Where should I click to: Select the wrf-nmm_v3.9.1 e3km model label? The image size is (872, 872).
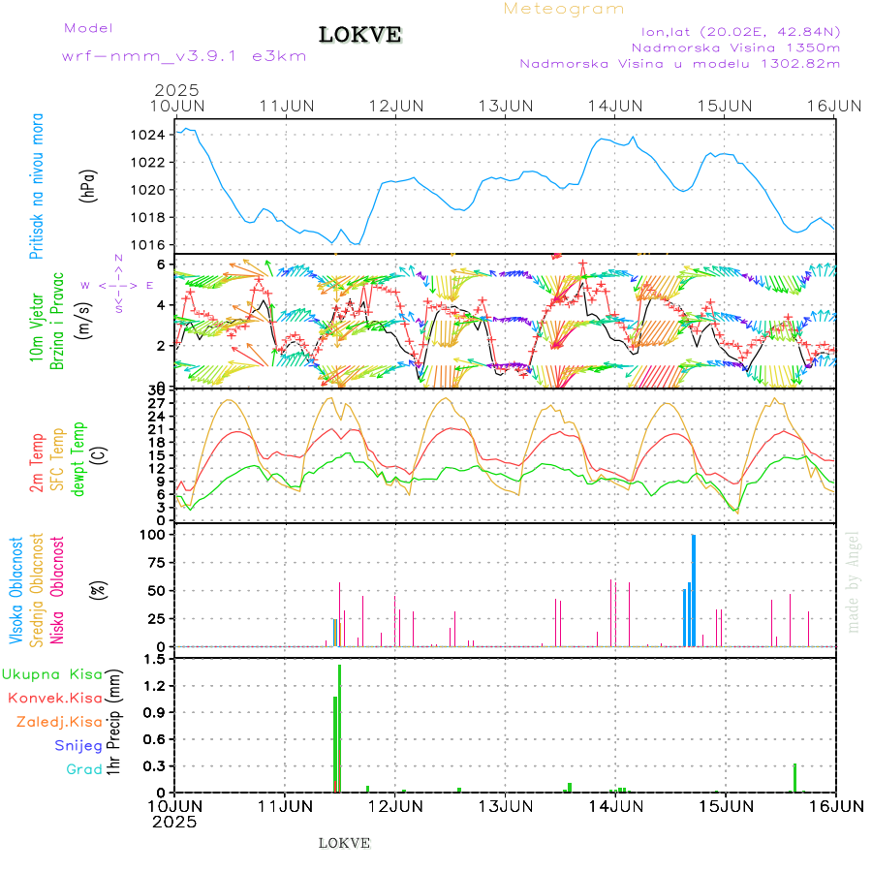pyautogui.click(x=184, y=56)
